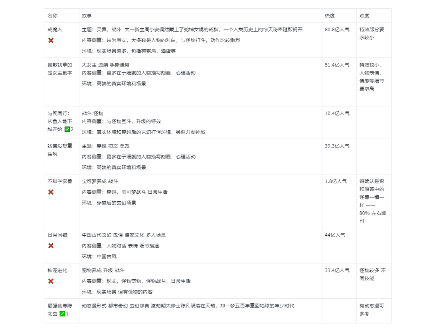
Task: Click the line 内容侧重：较为写实，大多数是人物的对白
Action: pos(161,40)
